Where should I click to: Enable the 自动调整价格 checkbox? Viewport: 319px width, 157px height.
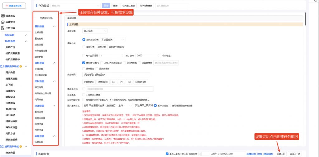pos(83,100)
